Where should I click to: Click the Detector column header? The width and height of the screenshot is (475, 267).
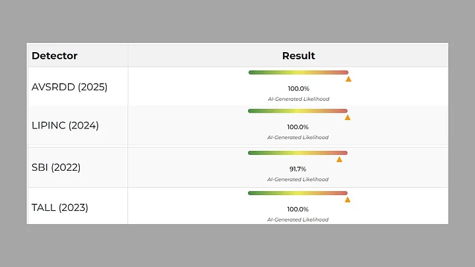point(55,56)
